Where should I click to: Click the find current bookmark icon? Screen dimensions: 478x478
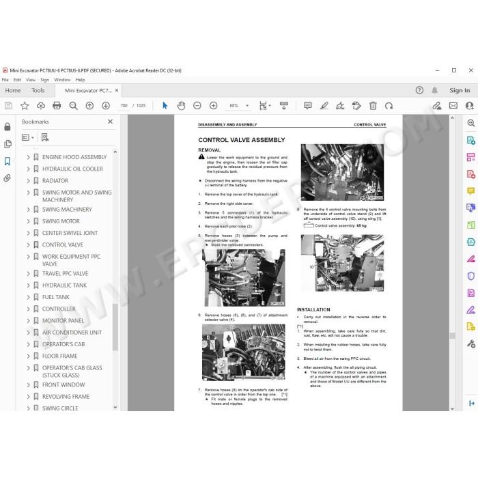tap(45, 137)
